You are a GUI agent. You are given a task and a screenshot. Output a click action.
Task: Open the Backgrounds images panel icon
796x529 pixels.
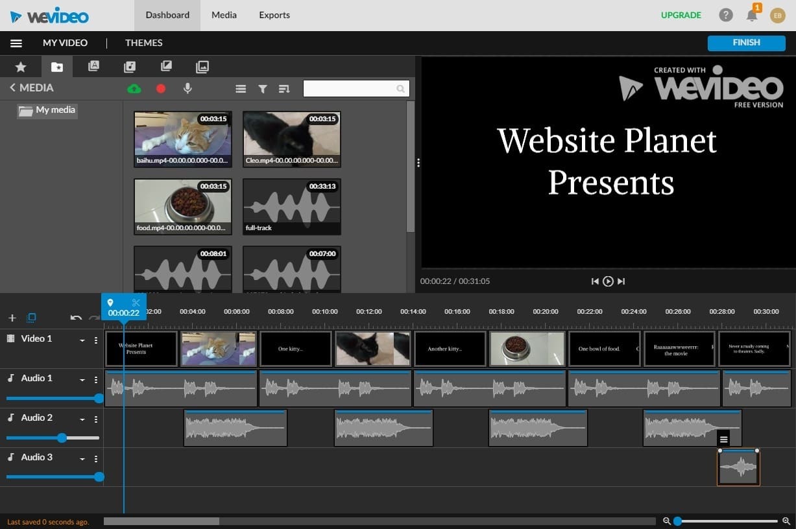click(x=202, y=66)
